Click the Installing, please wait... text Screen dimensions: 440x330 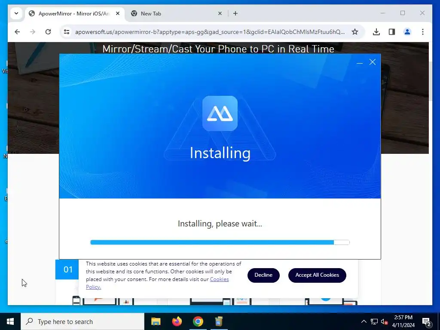(x=220, y=223)
